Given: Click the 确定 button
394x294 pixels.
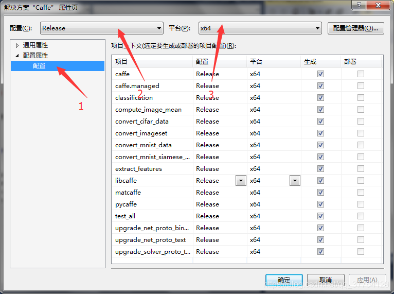Looking at the screenshot, I should point(284,280).
